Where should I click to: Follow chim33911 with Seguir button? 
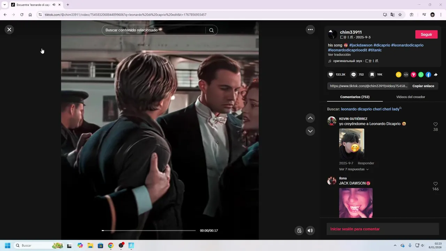point(426,35)
